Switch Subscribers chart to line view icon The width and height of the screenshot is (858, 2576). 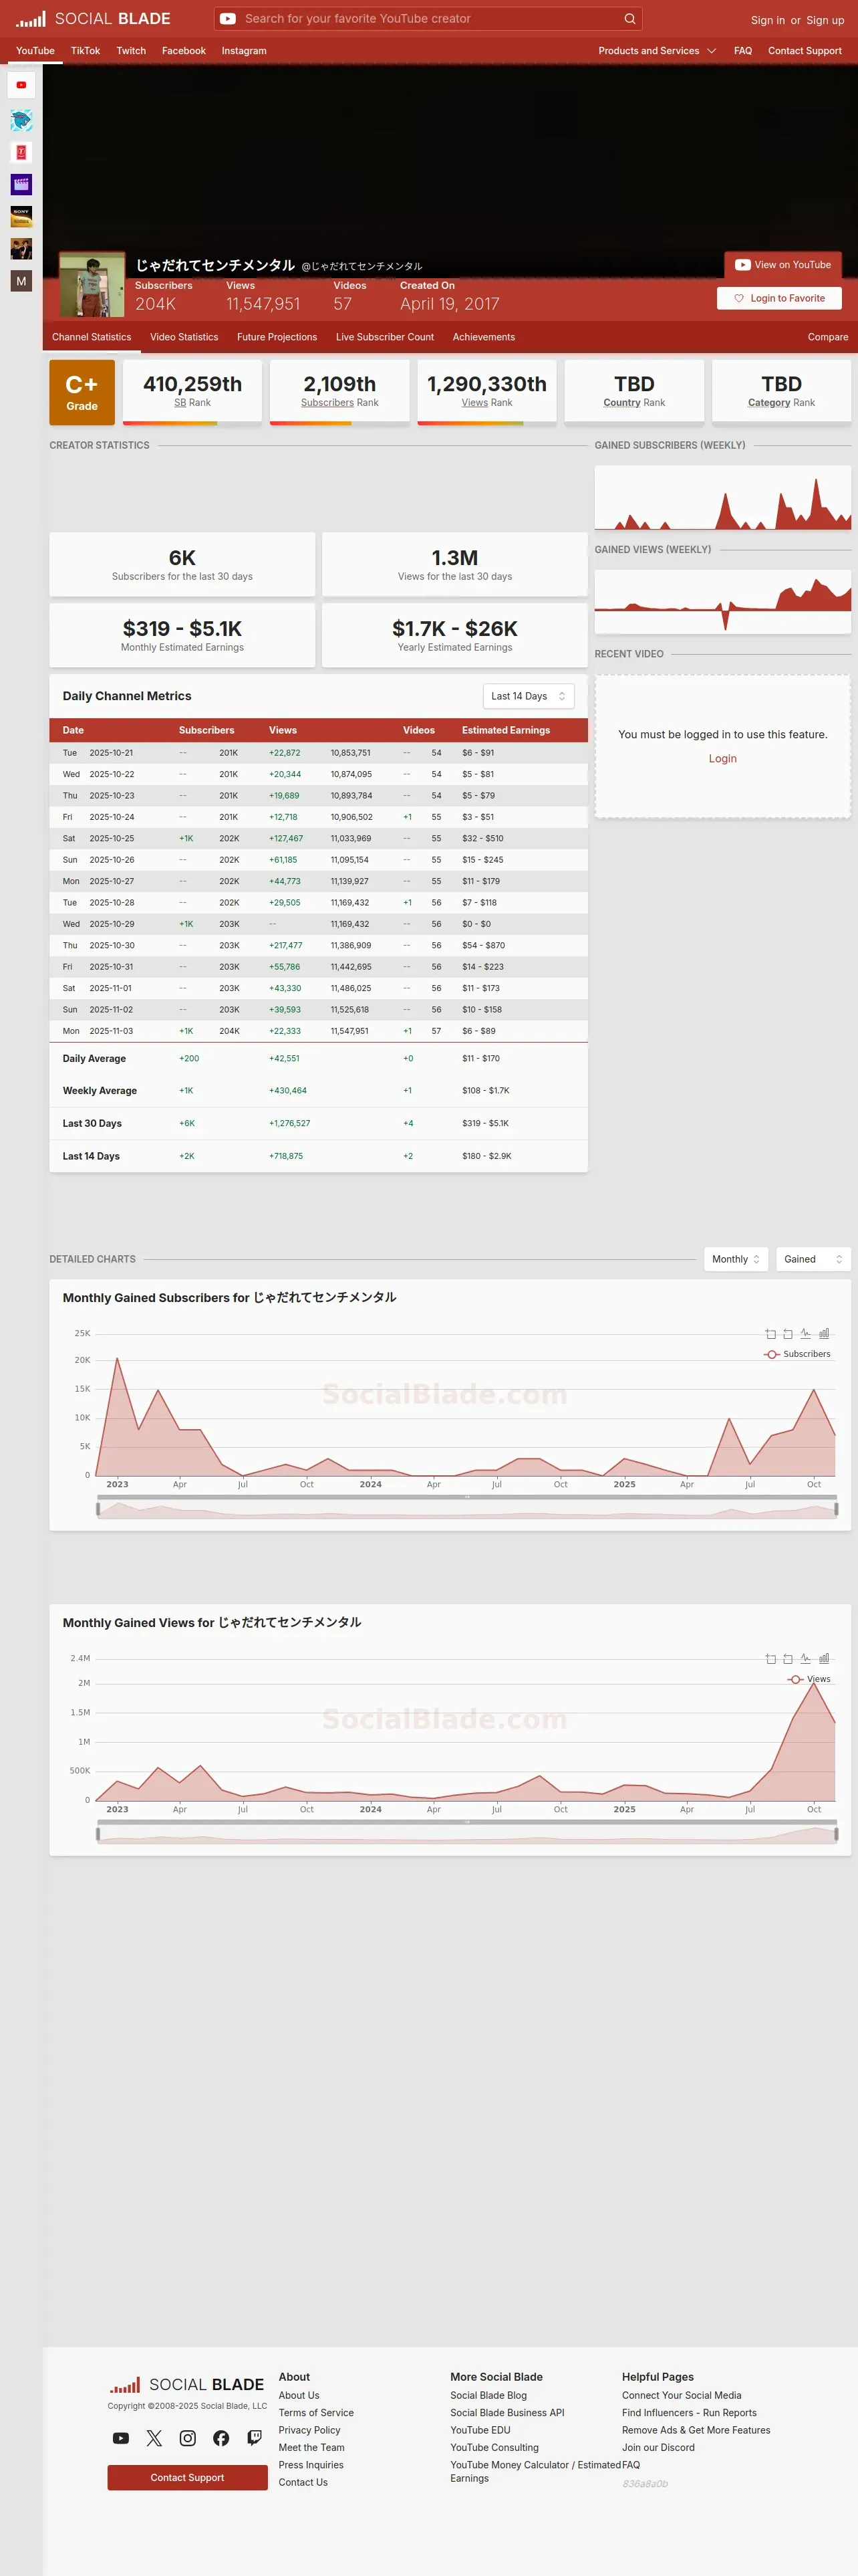806,1334
